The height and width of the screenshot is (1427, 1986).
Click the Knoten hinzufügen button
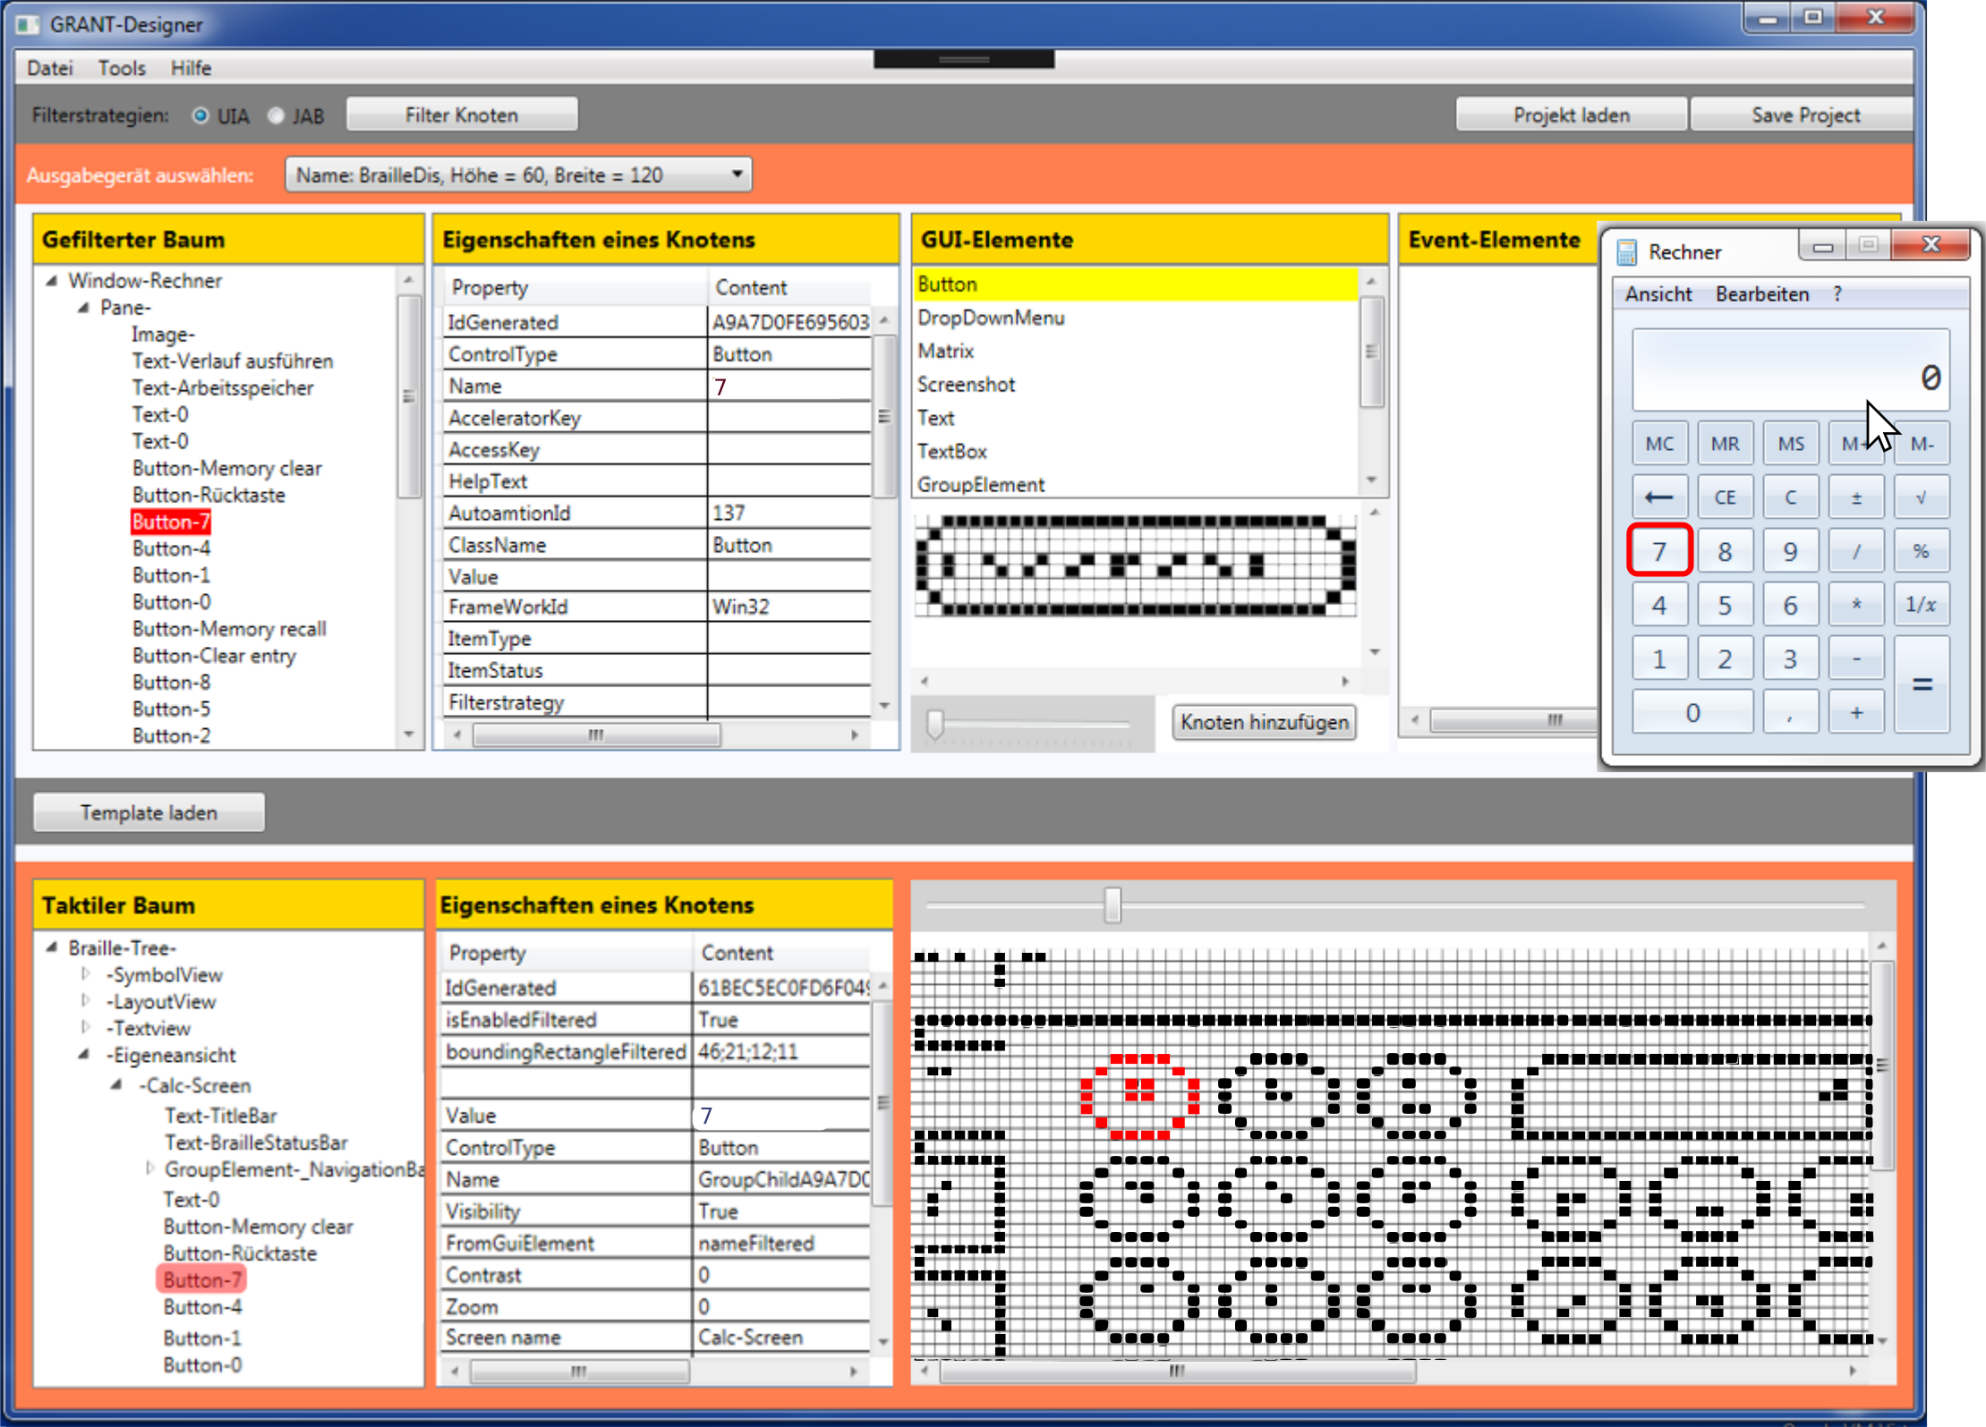pyautogui.click(x=1263, y=722)
